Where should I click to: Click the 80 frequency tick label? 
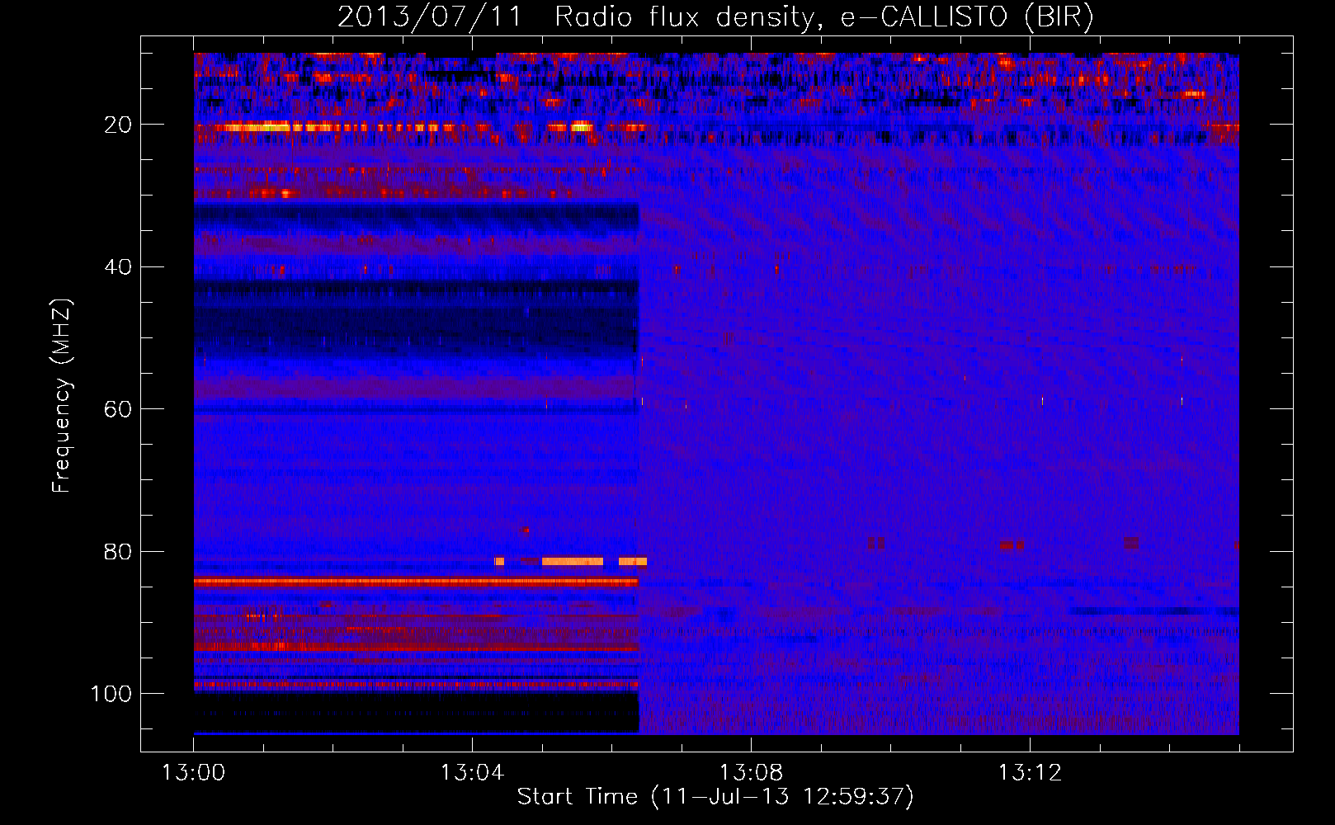(x=118, y=552)
